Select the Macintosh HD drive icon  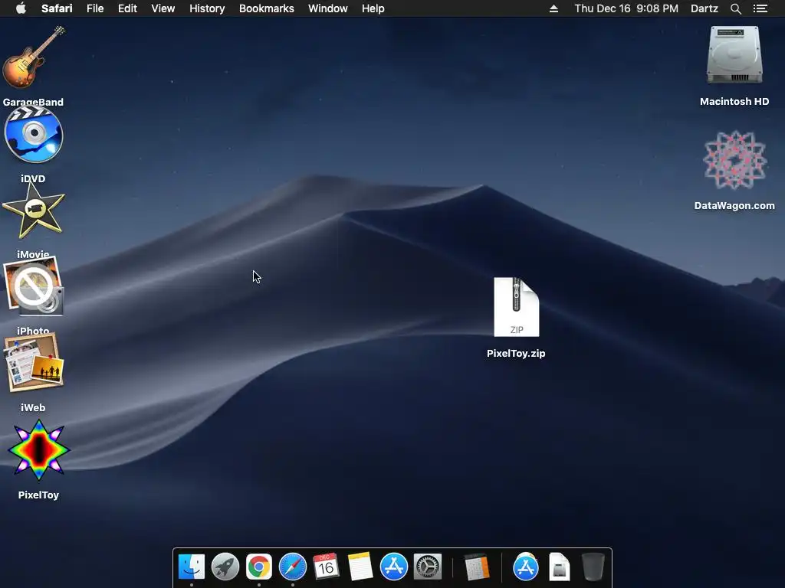(734, 55)
